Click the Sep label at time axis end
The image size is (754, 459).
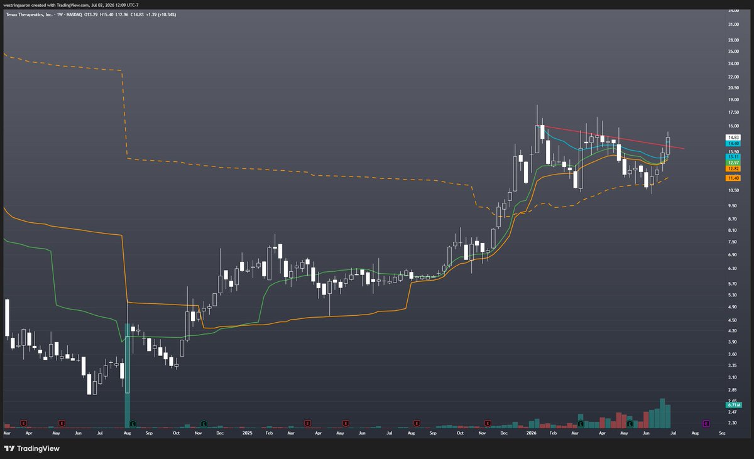click(722, 433)
